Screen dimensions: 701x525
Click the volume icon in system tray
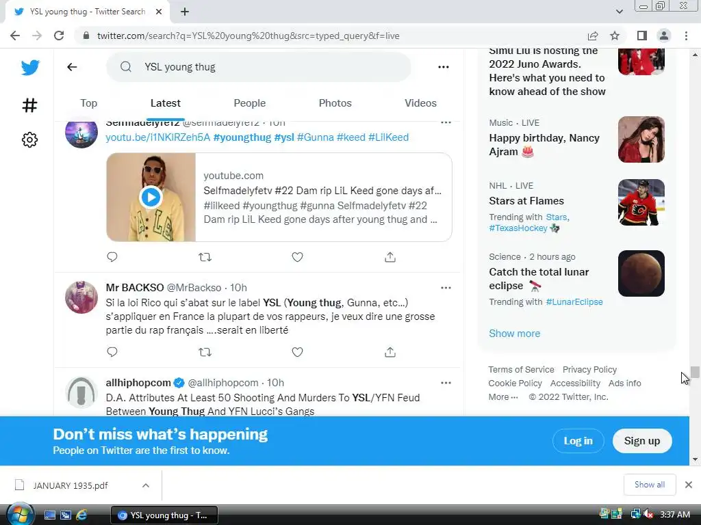click(x=648, y=515)
